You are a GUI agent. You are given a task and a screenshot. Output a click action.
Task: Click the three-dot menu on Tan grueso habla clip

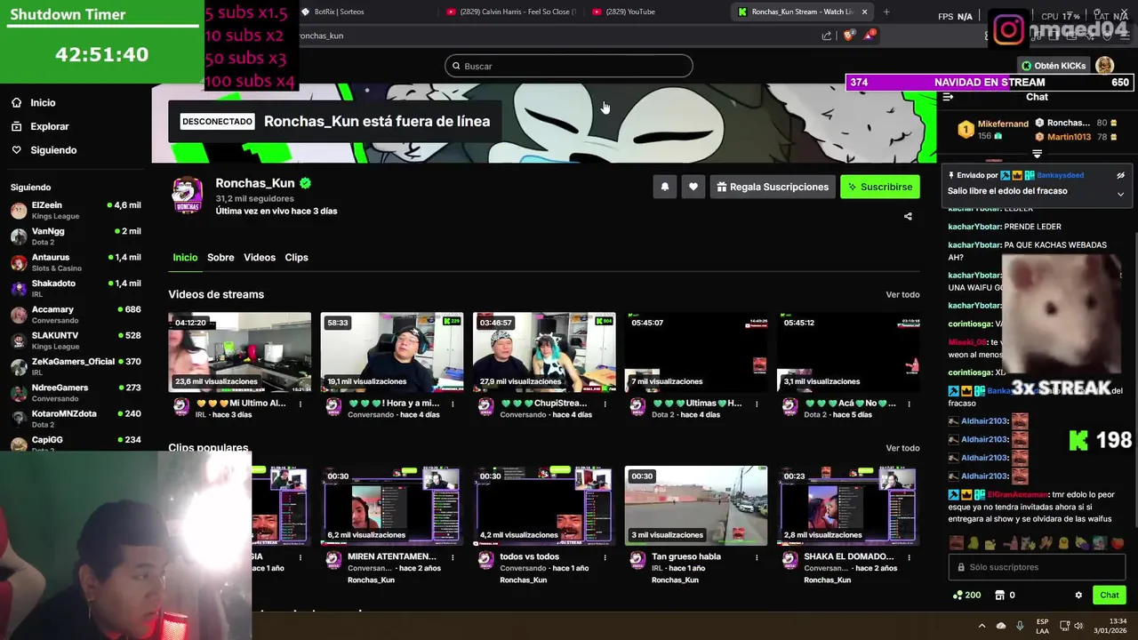[757, 556]
